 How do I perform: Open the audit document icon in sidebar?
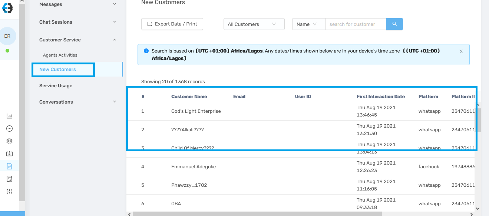(x=10, y=179)
